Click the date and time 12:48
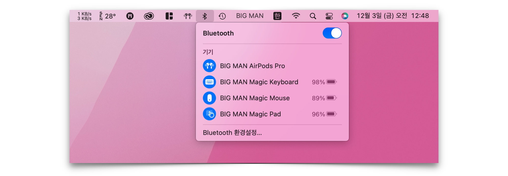This screenshot has width=508, height=176. (393, 16)
